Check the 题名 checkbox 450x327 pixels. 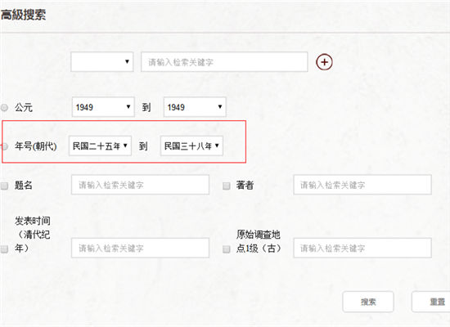tap(4, 186)
